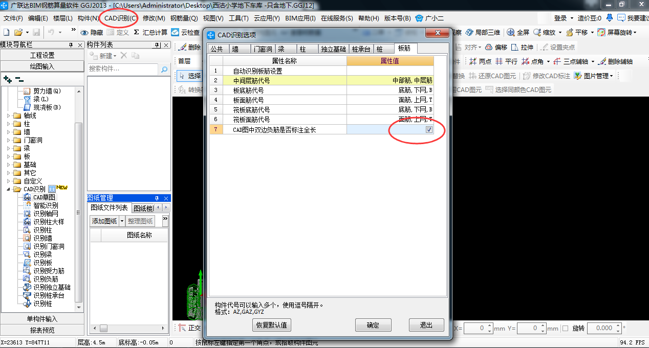This screenshot has width=649, height=348.
Task: Click the 缩放 zoom tool icon
Action: (537, 32)
